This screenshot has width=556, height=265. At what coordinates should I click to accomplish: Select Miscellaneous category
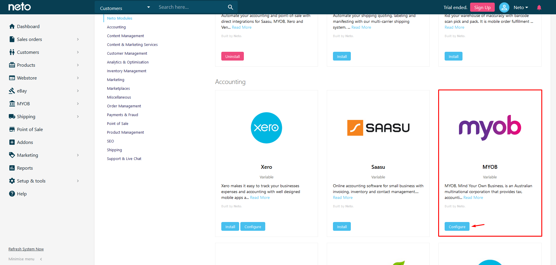[119, 97]
